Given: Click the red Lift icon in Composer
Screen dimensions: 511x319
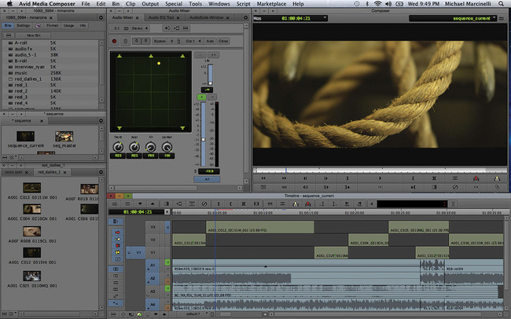Looking at the screenshot, I should [476, 178].
